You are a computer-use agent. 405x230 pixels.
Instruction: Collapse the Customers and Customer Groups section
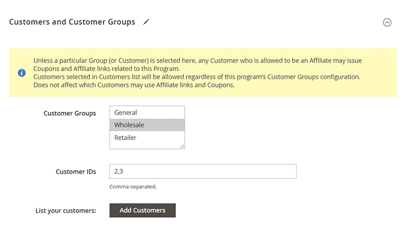[x=387, y=22]
